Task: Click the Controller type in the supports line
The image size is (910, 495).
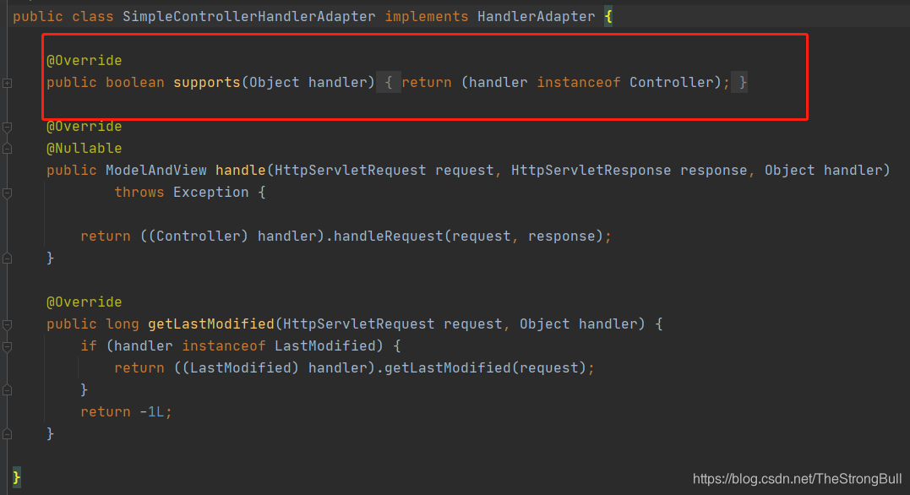Action: (671, 83)
